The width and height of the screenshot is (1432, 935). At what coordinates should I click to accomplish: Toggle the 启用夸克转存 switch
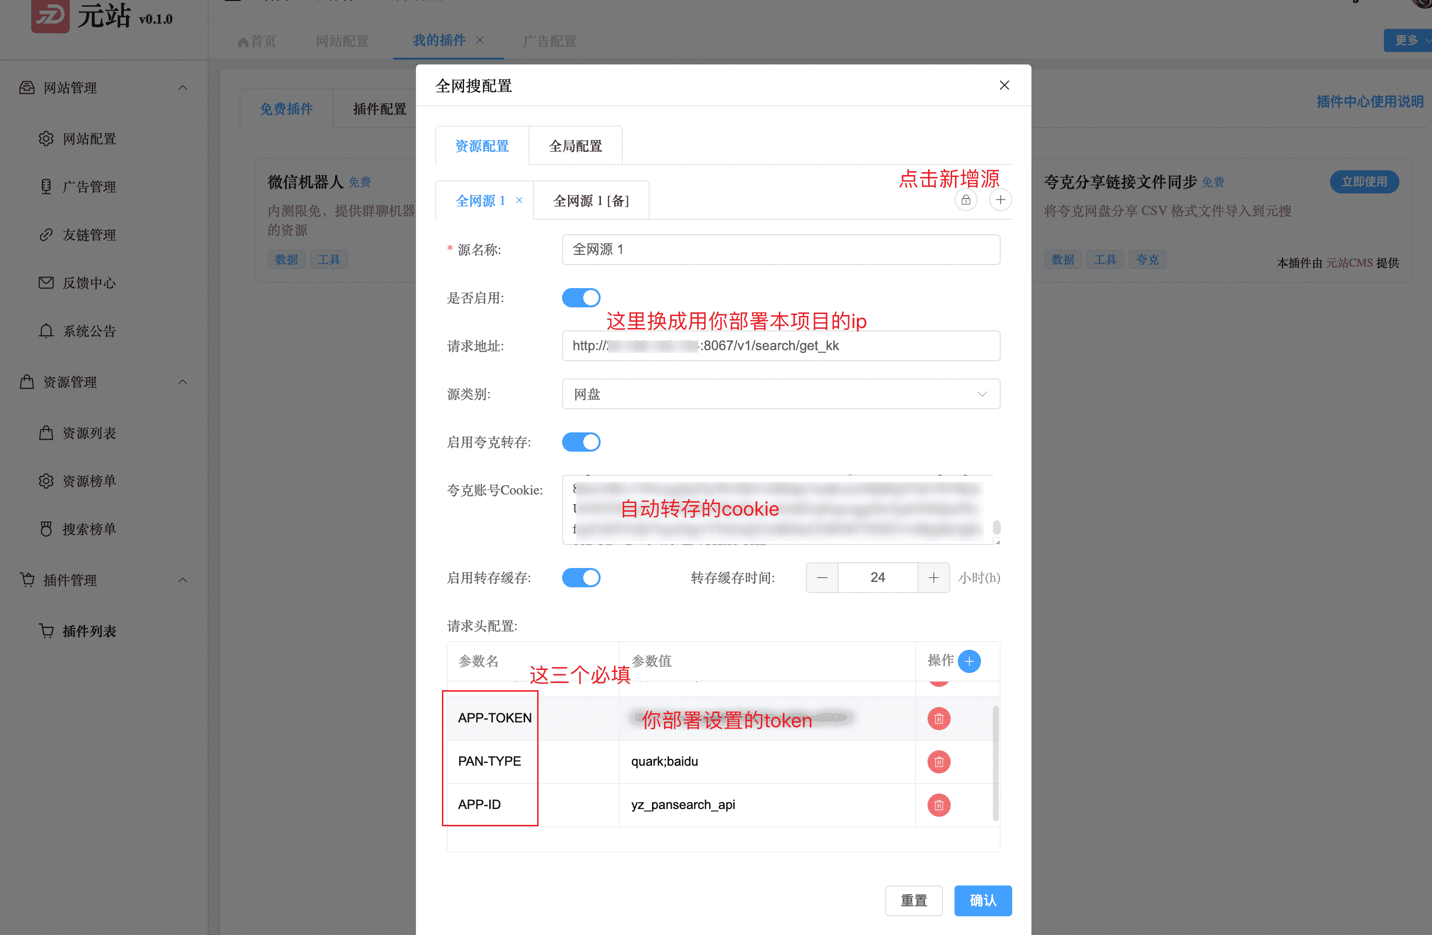(580, 442)
